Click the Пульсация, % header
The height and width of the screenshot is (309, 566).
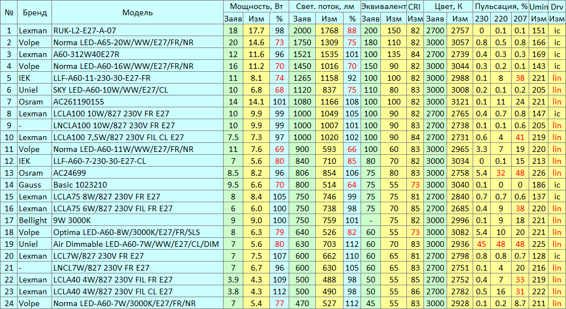501,6
